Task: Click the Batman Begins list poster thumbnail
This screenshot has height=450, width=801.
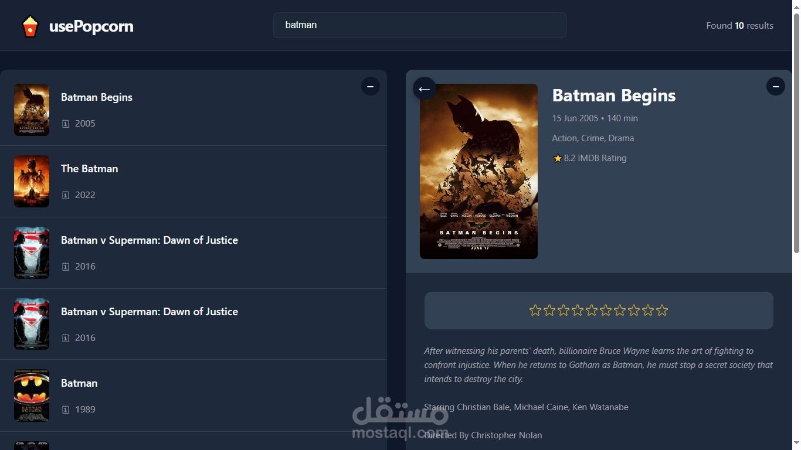Action: pos(32,110)
